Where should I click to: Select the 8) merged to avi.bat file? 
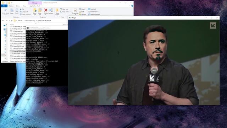coord(18,54)
